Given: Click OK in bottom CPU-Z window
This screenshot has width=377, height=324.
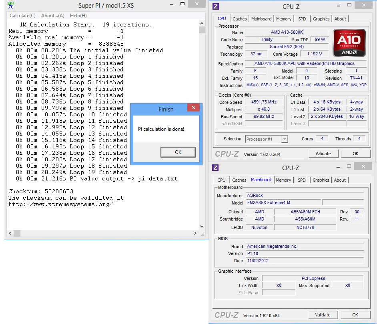Looking at the screenshot, I should tap(355, 315).
